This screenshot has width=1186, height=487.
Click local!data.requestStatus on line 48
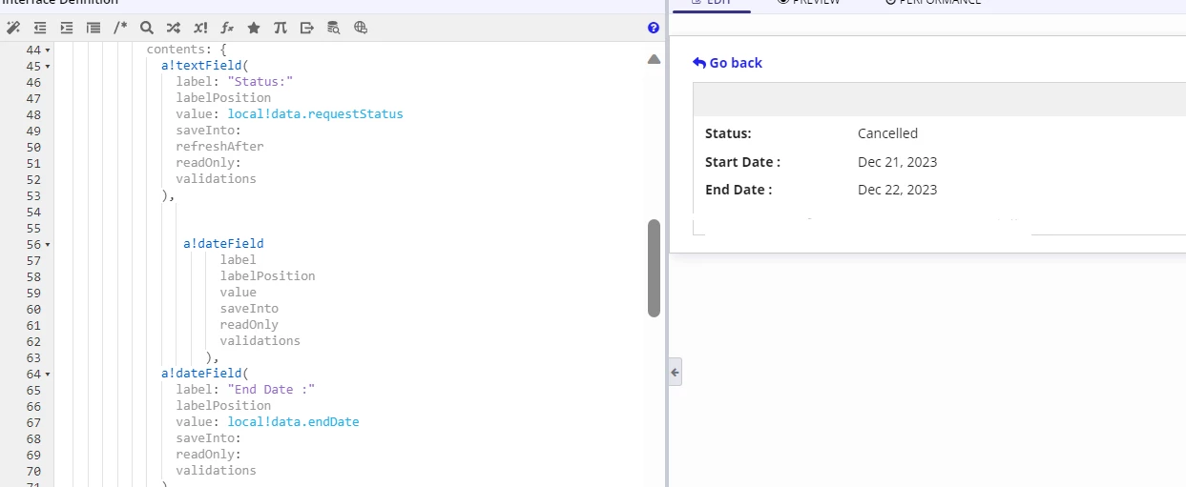315,114
